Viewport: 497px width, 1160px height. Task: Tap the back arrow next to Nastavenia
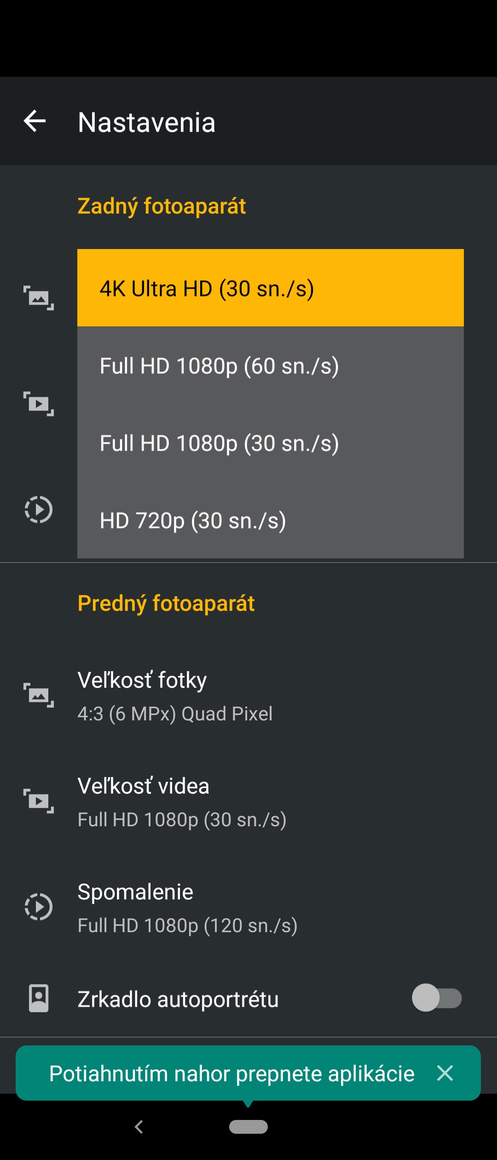point(35,122)
